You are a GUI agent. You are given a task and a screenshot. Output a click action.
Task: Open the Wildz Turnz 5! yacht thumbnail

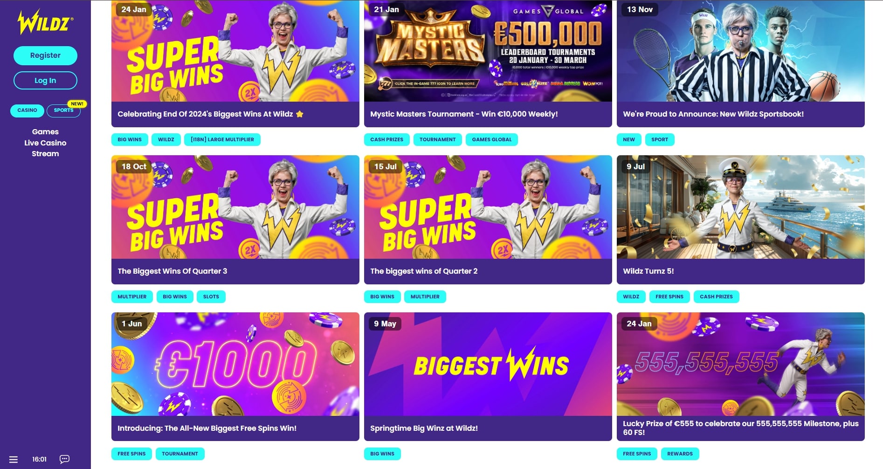pyautogui.click(x=740, y=207)
